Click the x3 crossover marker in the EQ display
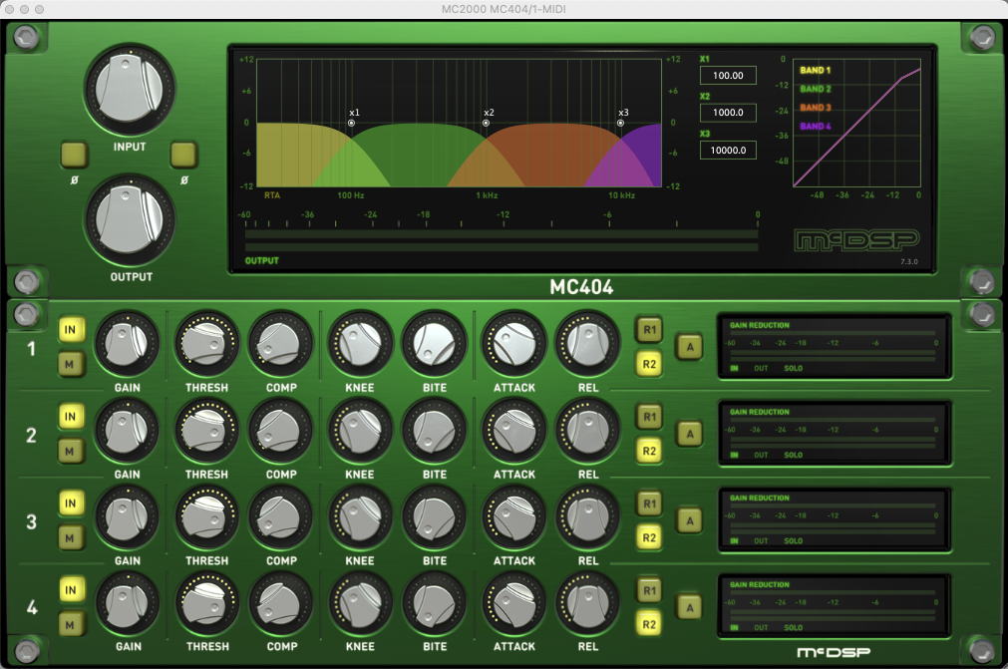1008x669 pixels. tap(622, 123)
